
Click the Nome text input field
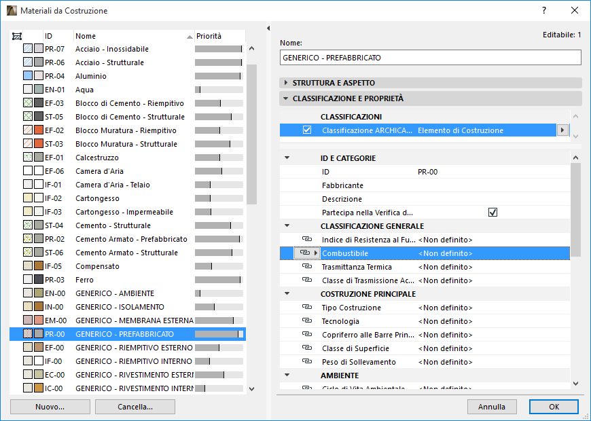(431, 58)
